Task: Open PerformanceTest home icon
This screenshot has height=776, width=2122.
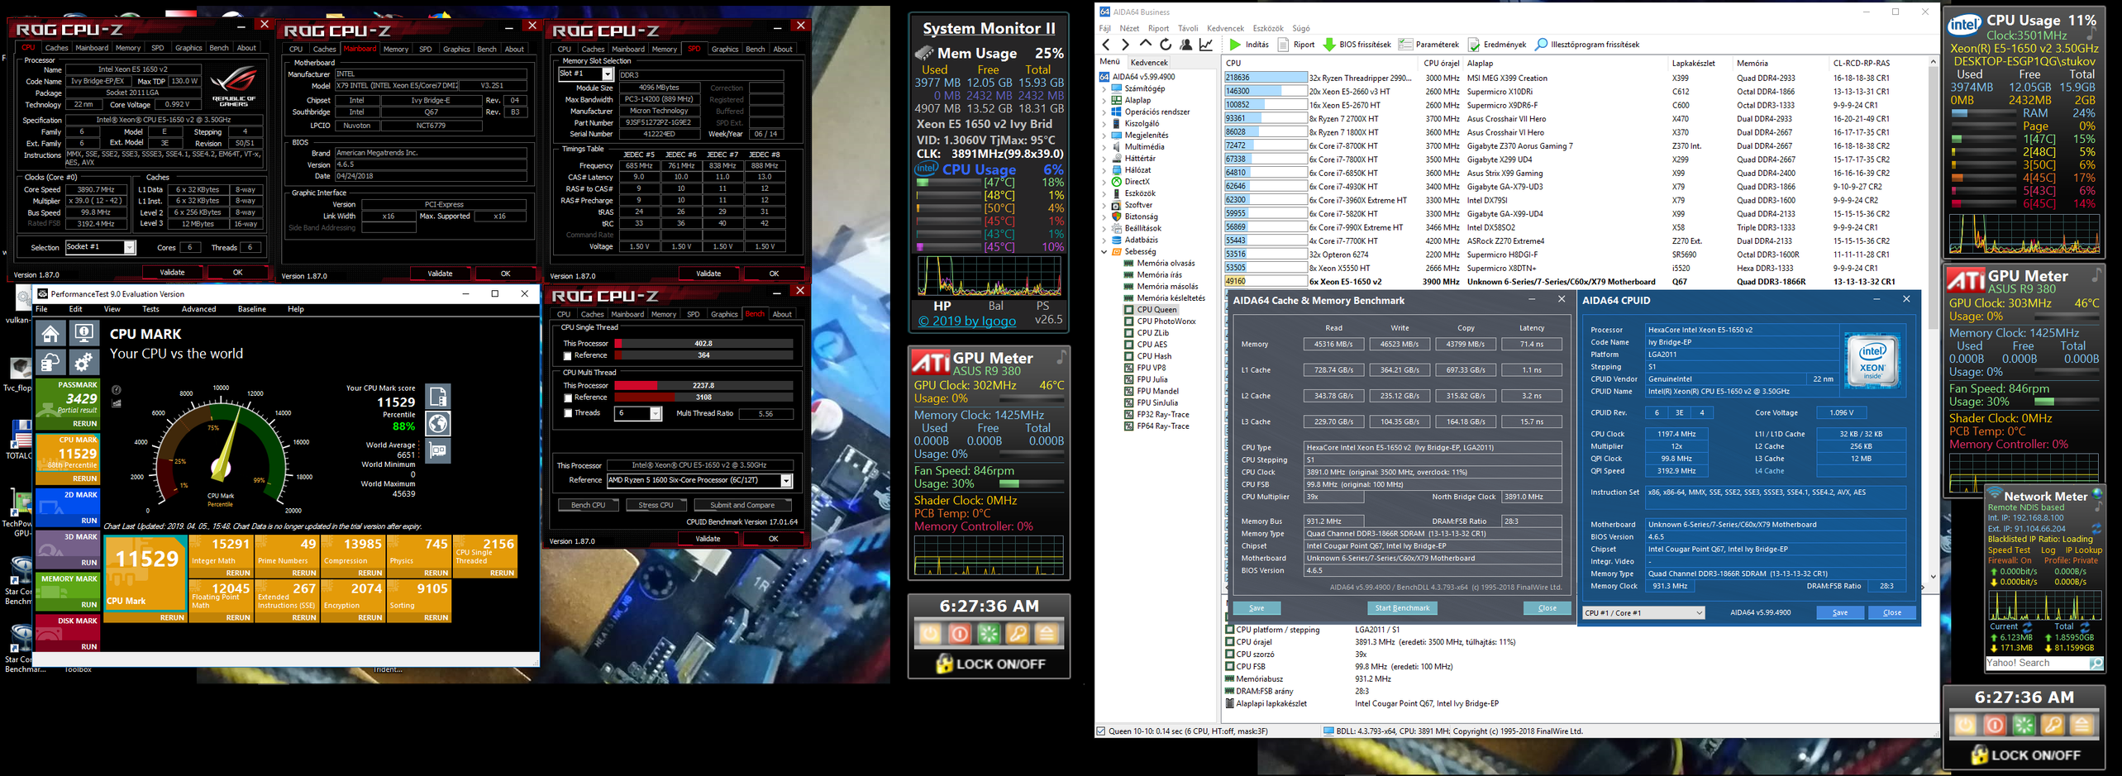Action: tap(51, 333)
